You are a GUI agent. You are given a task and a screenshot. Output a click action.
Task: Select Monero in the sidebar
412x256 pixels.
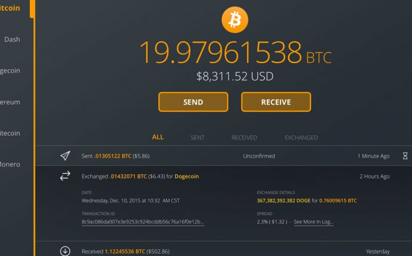(10, 164)
